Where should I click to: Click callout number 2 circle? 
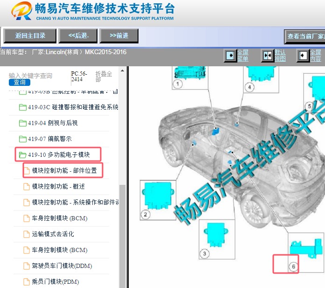(x=145, y=214)
